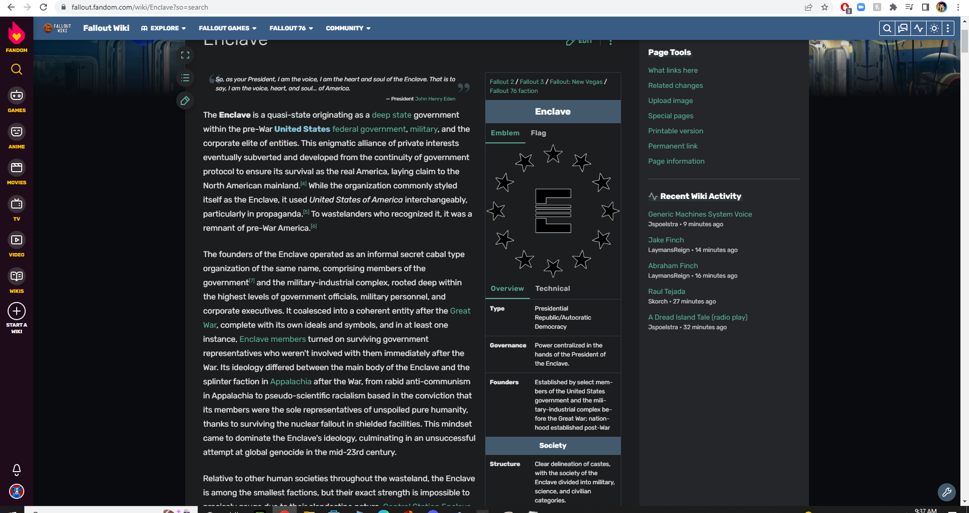Viewport: 969px width, 513px height.
Task: Open Chrome three-dot menu
Action: [958, 7]
